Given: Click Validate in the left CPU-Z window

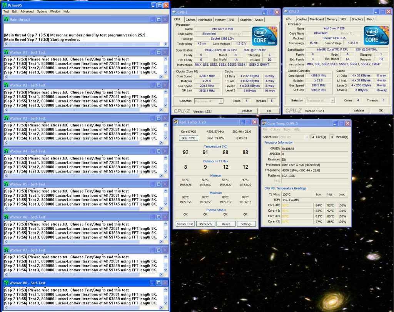Looking at the screenshot, I should (247, 111).
